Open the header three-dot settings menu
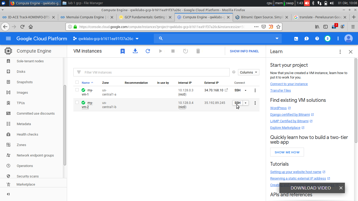This screenshot has height=201, width=358. (x=338, y=39)
